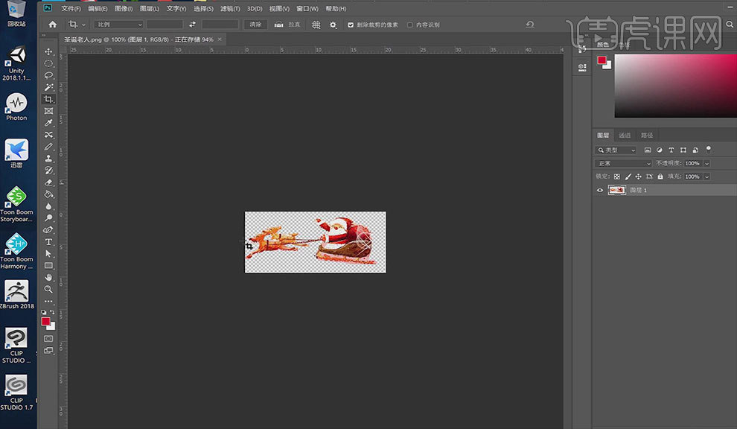Screen dimensions: 737x429
Task: Toggle 删除裁剪的像素 checkbox
Action: point(351,25)
